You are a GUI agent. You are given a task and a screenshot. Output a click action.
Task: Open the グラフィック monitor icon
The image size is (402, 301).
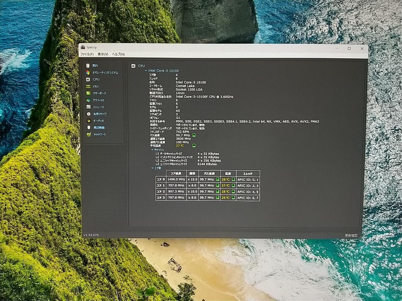[x=88, y=100]
